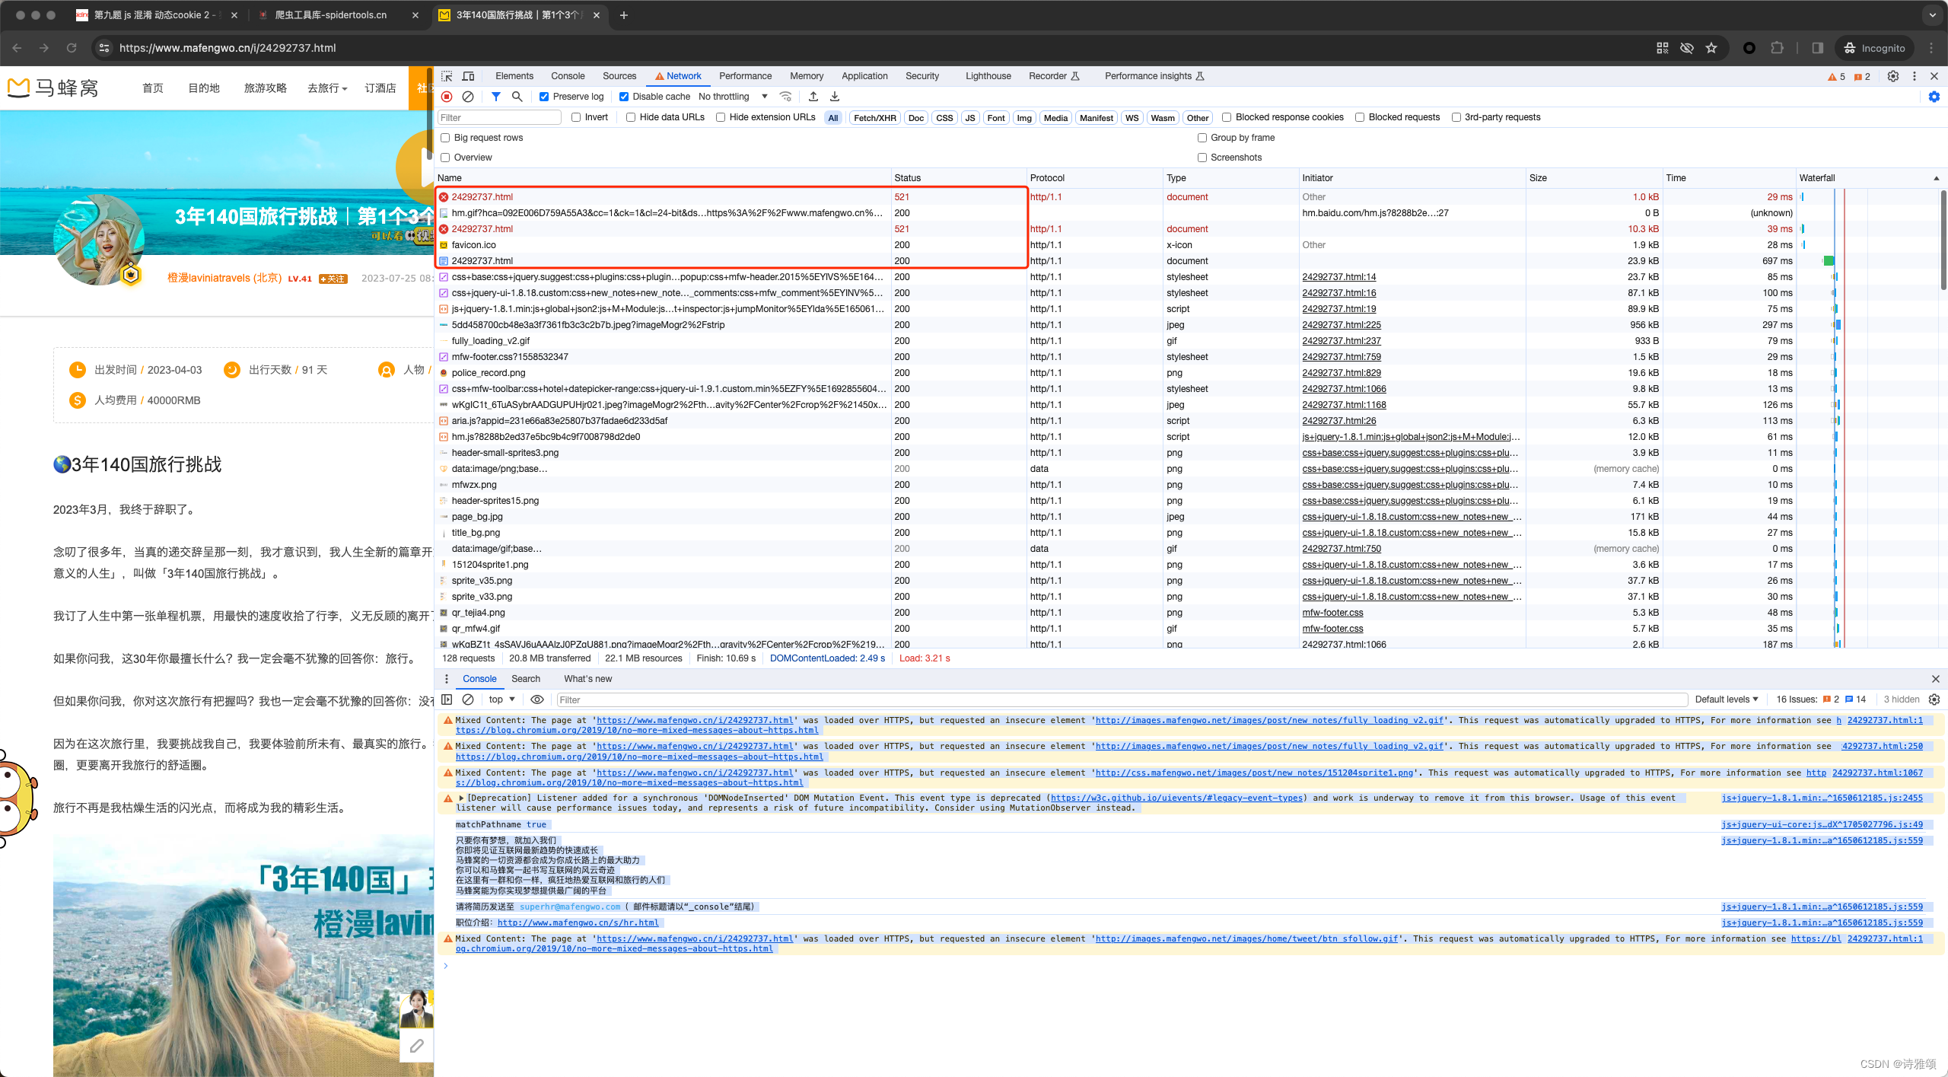Viewport: 1948px width, 1077px height.
Task: Click the network table vertical scrollbar
Action: click(1943, 240)
